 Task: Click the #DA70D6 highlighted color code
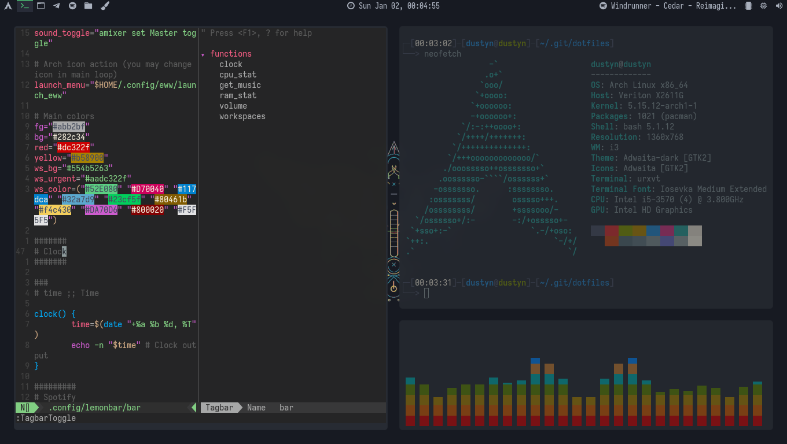click(101, 210)
